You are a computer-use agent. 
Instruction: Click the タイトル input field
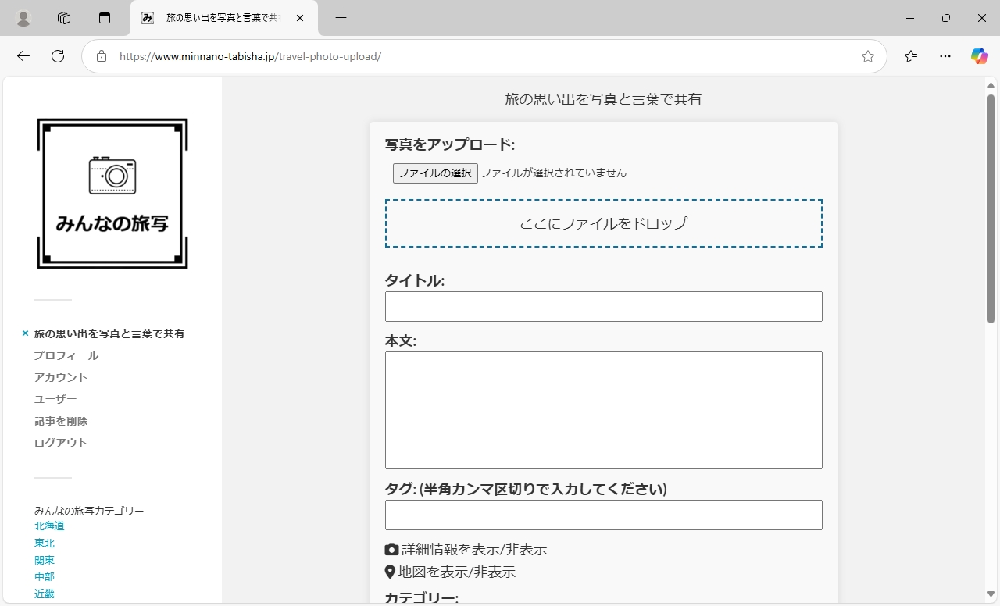click(603, 307)
